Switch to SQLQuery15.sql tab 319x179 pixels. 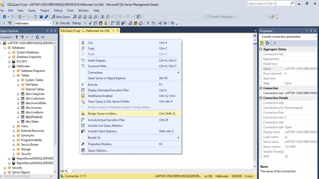pyautogui.click(x=85, y=31)
